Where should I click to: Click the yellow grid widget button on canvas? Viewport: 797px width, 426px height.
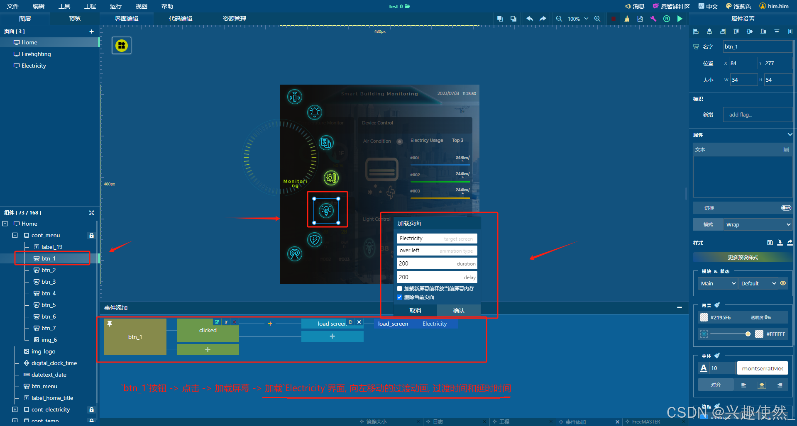[x=122, y=46]
